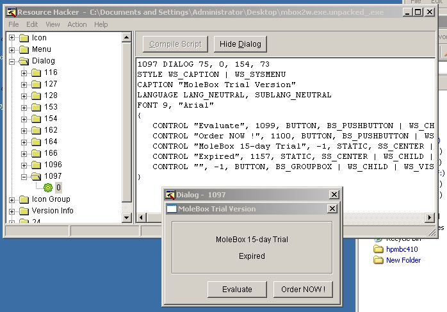Click the open Dialog folder icon
447x312 pixels.
(24, 61)
